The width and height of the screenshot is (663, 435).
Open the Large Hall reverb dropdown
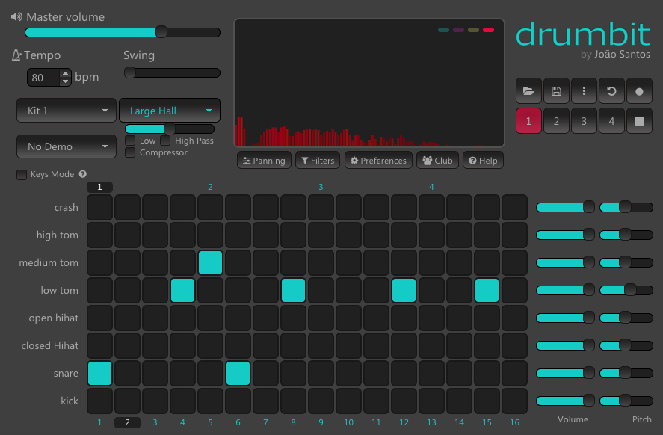pyautogui.click(x=170, y=111)
